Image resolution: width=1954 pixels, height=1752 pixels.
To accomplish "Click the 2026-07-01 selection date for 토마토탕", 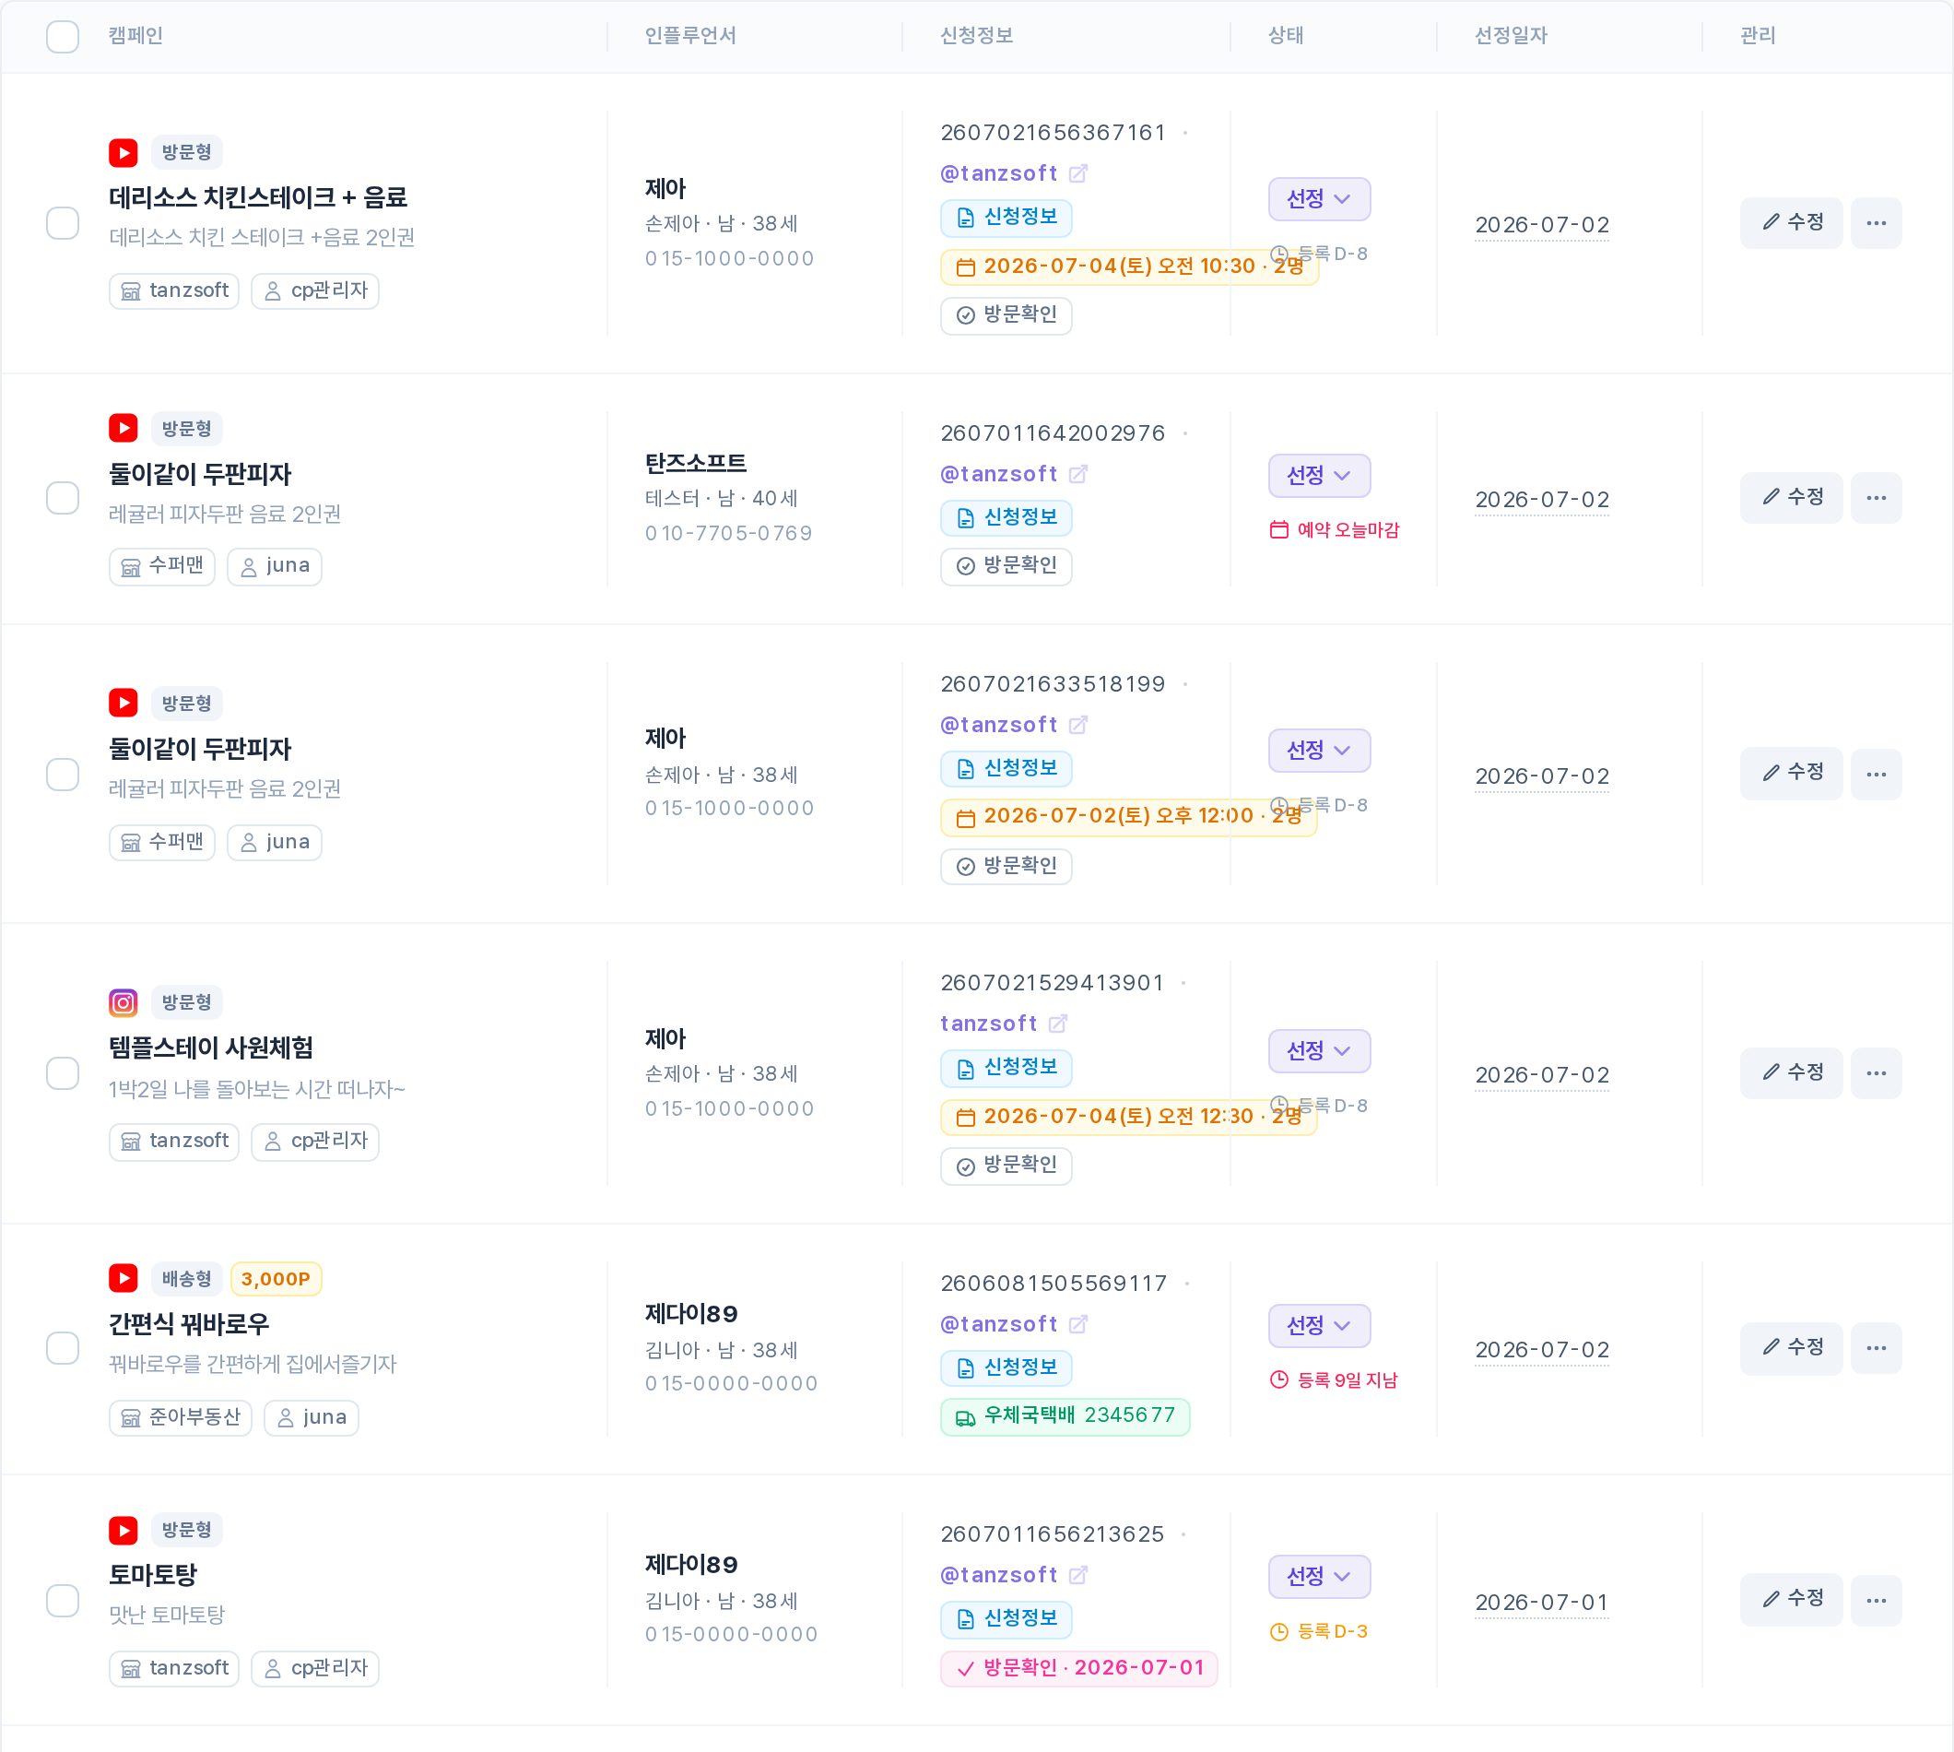I will coord(1542,1603).
